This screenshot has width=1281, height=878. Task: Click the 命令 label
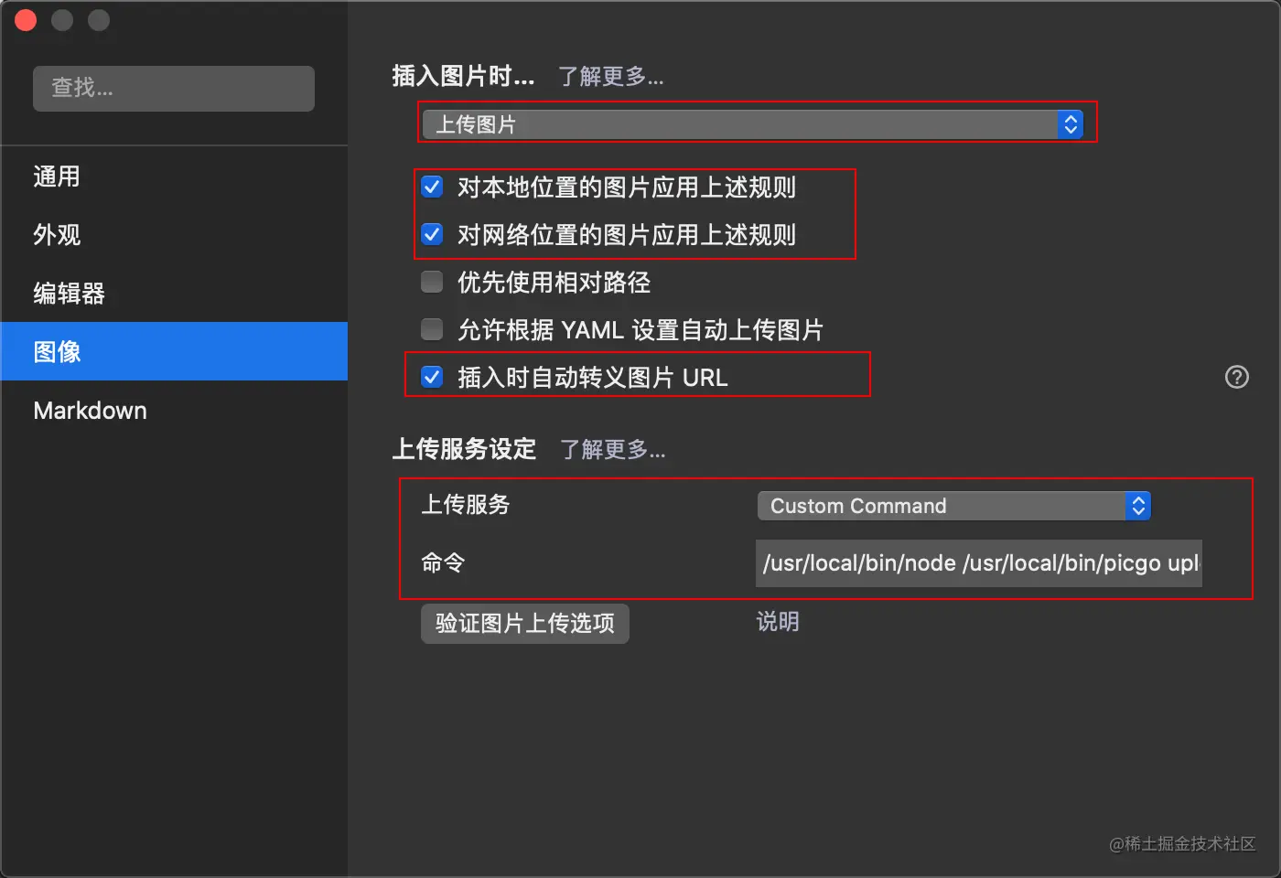(443, 562)
